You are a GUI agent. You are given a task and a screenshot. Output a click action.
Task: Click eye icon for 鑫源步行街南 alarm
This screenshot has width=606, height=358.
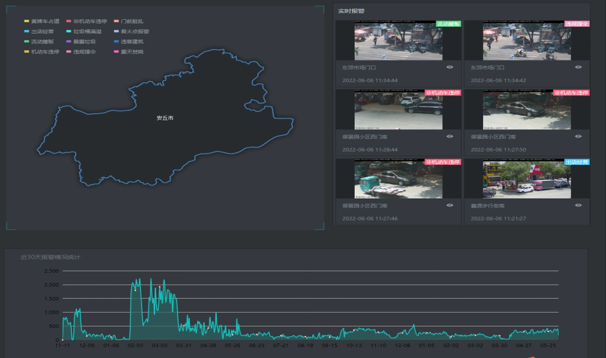[x=578, y=206]
